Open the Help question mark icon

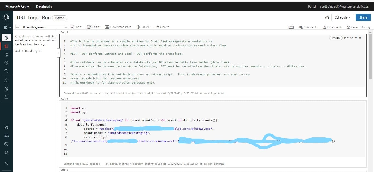(x=6, y=144)
